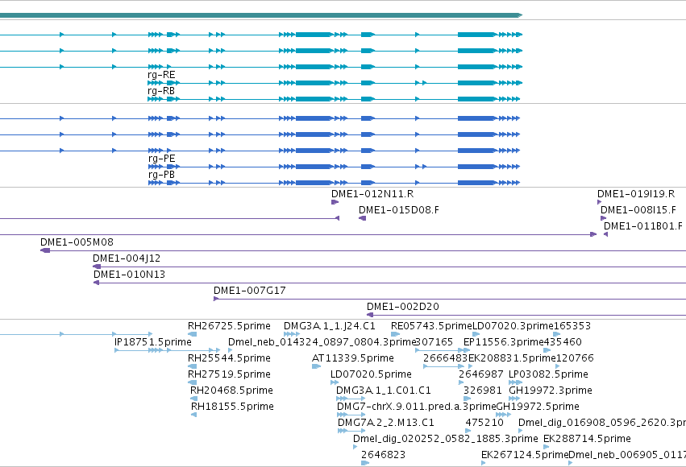Click the EK267124.5prime EST label
Image resolution: width=686 pixels, height=467 pixels.
[525, 455]
